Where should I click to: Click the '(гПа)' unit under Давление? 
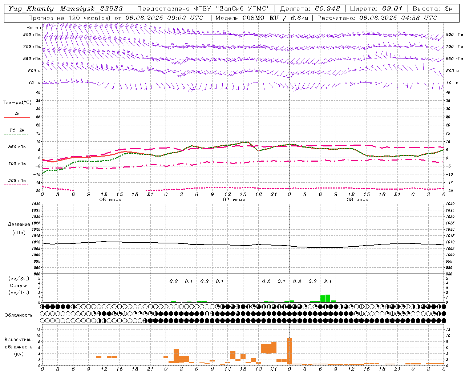pos(19,233)
